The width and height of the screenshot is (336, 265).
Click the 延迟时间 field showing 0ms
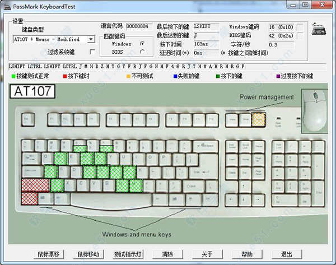[x=206, y=53]
